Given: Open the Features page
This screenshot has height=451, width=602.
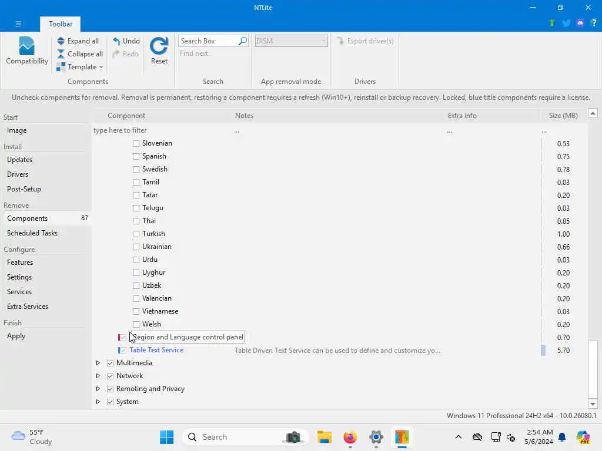Looking at the screenshot, I should pos(20,262).
